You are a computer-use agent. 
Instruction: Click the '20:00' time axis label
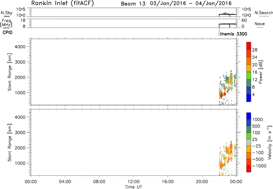pyautogui.click(x=202, y=182)
